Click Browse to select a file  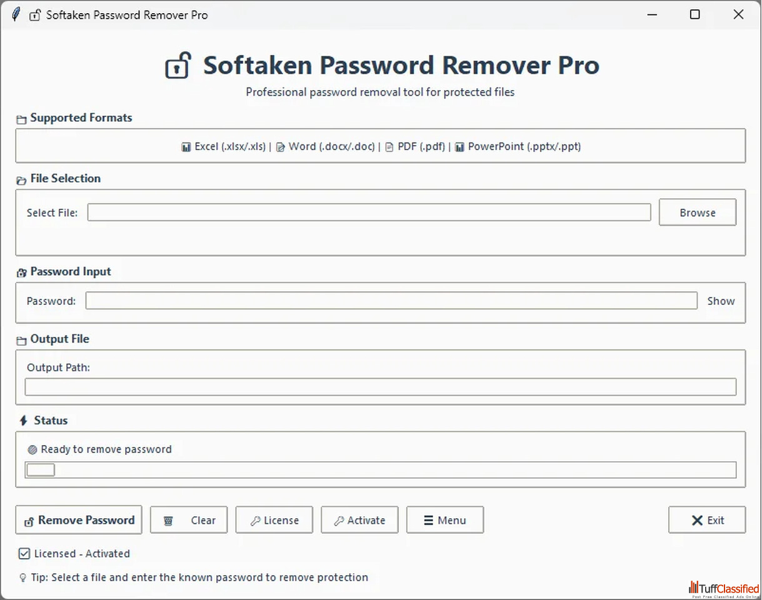(x=698, y=212)
